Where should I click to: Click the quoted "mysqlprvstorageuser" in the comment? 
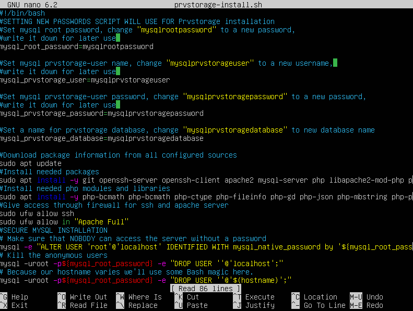pos(210,63)
